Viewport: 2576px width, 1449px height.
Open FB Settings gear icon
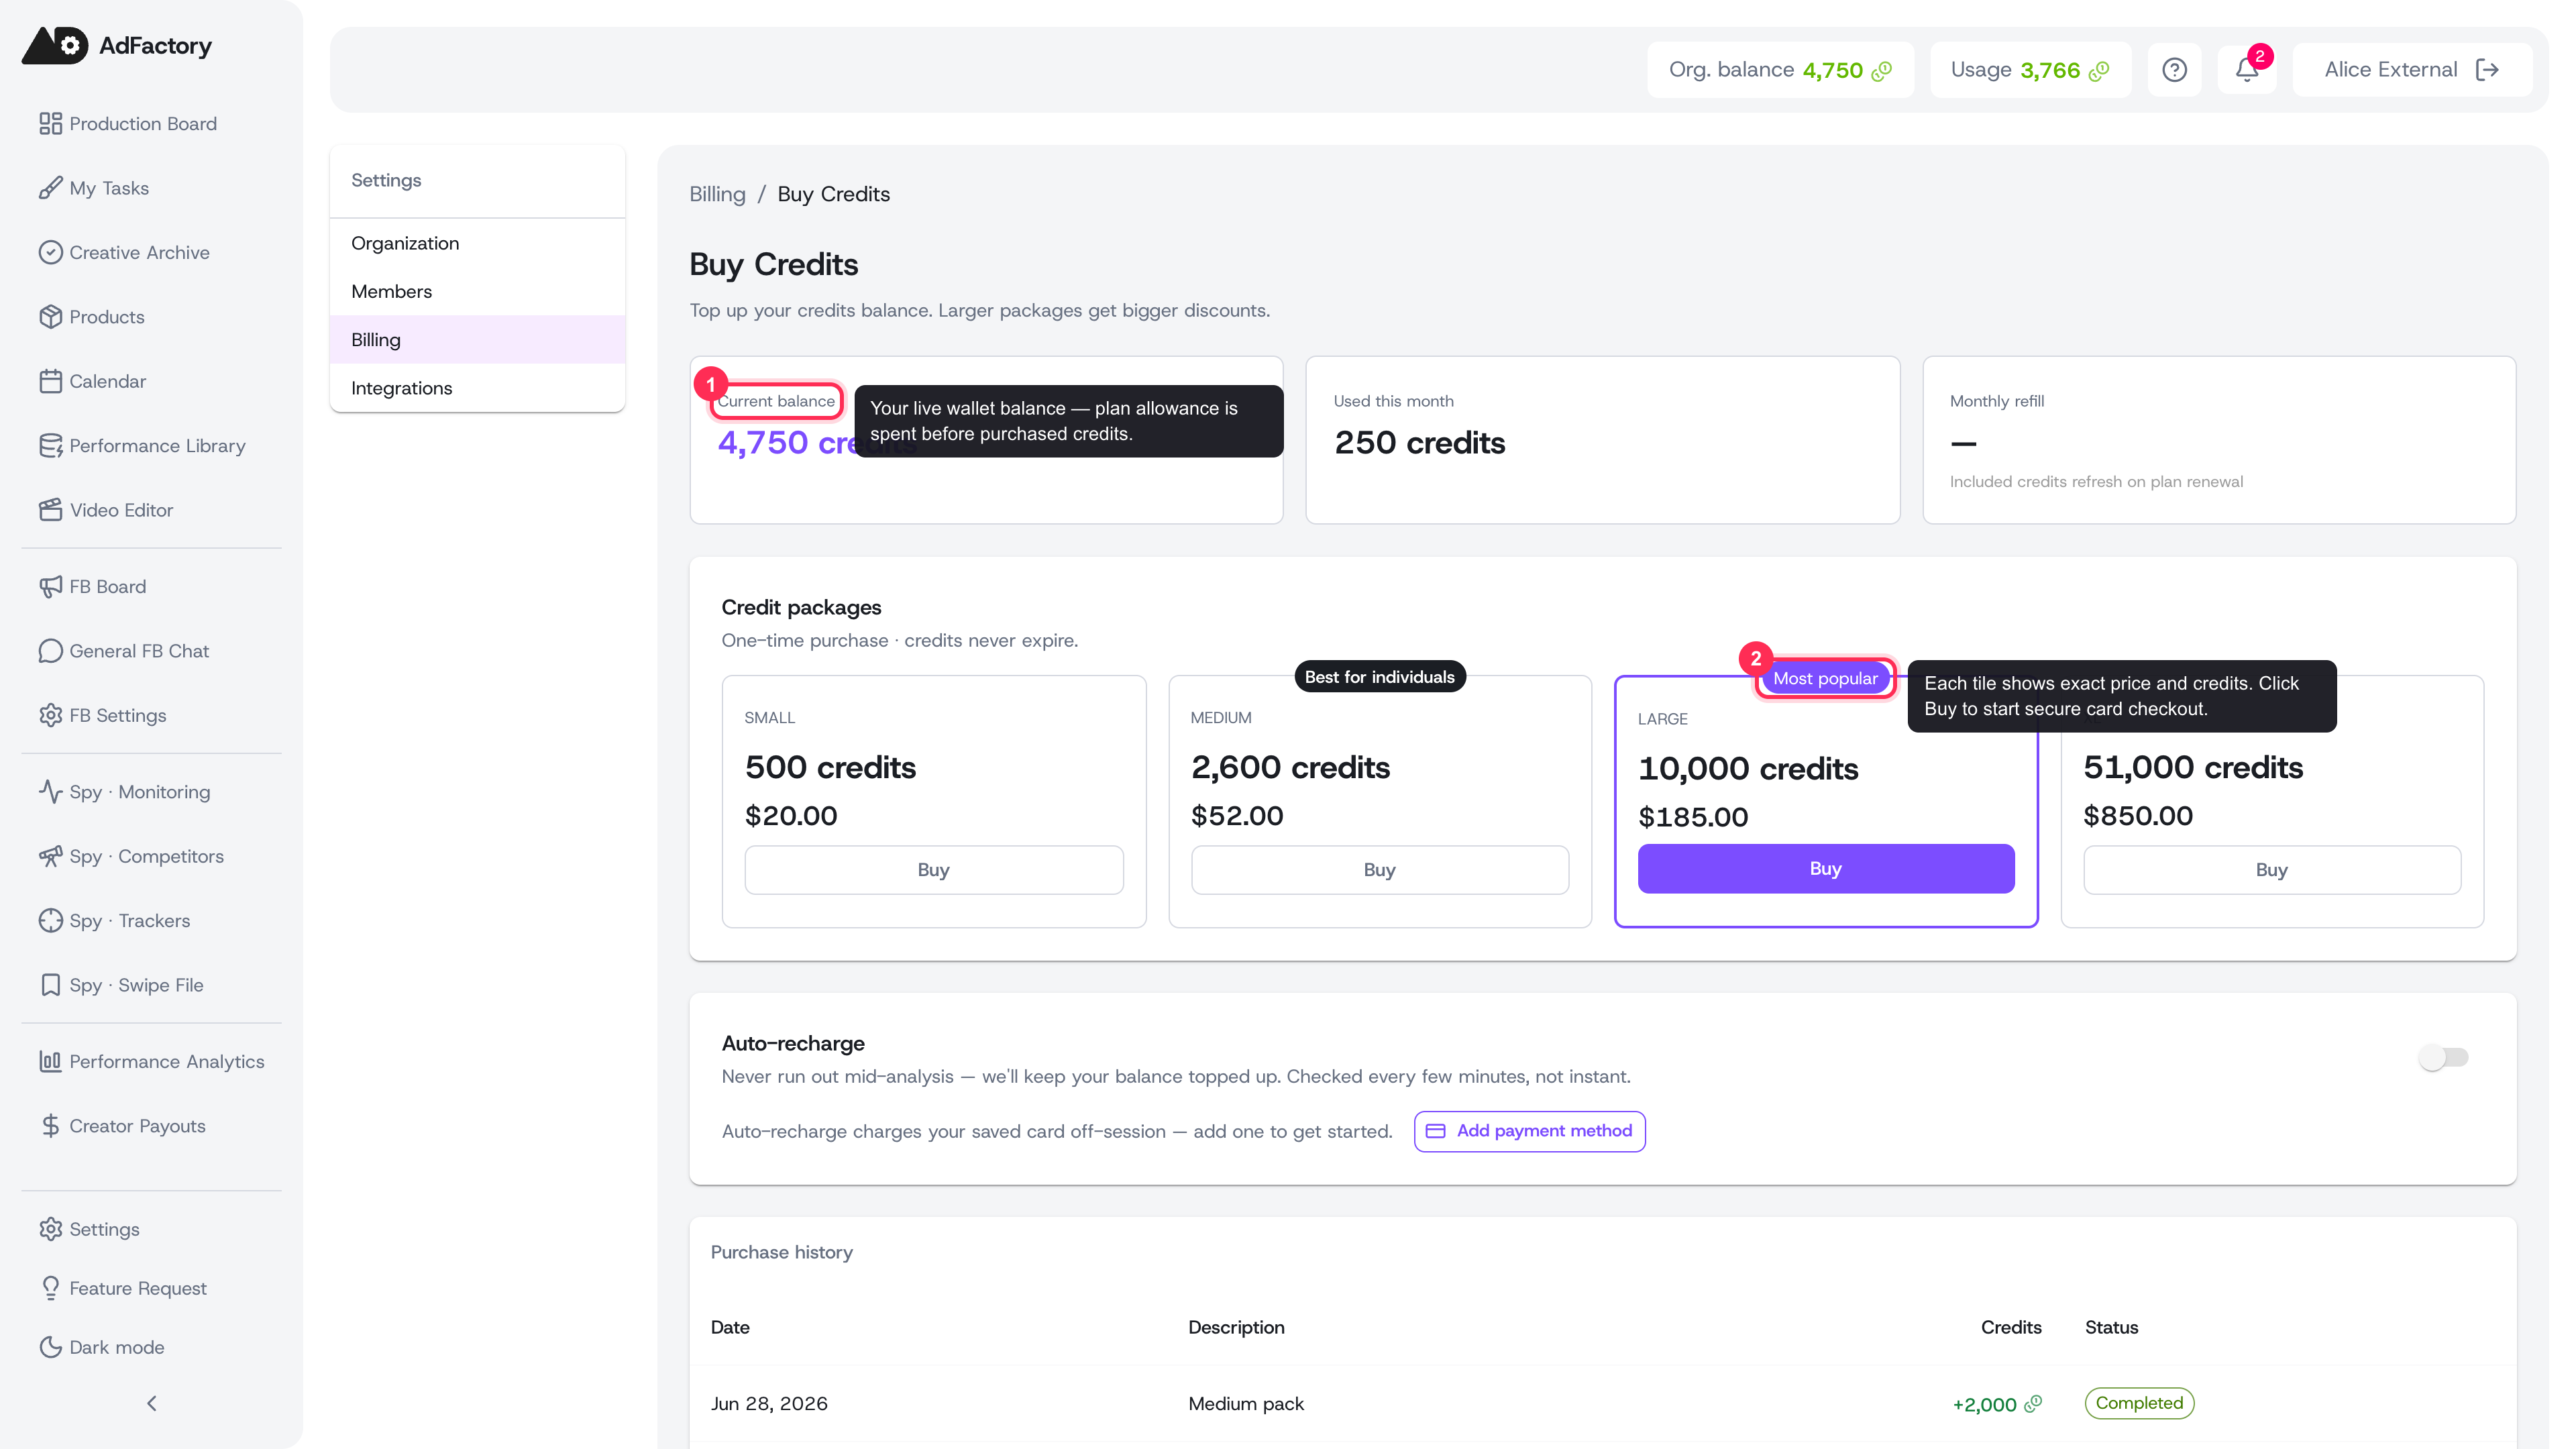[50, 715]
